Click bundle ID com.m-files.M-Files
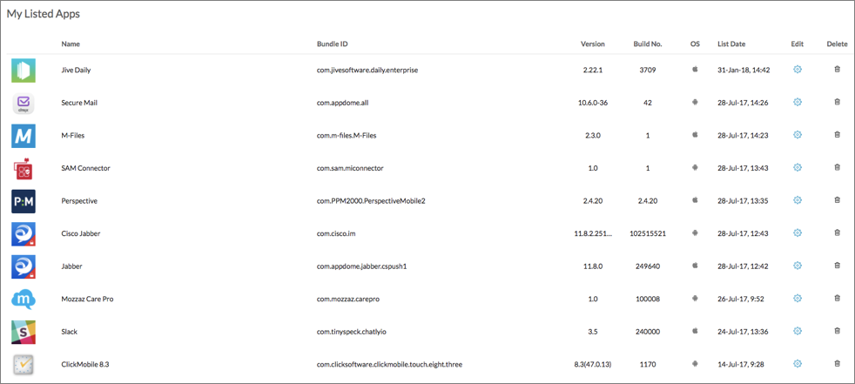The image size is (855, 384). point(347,135)
